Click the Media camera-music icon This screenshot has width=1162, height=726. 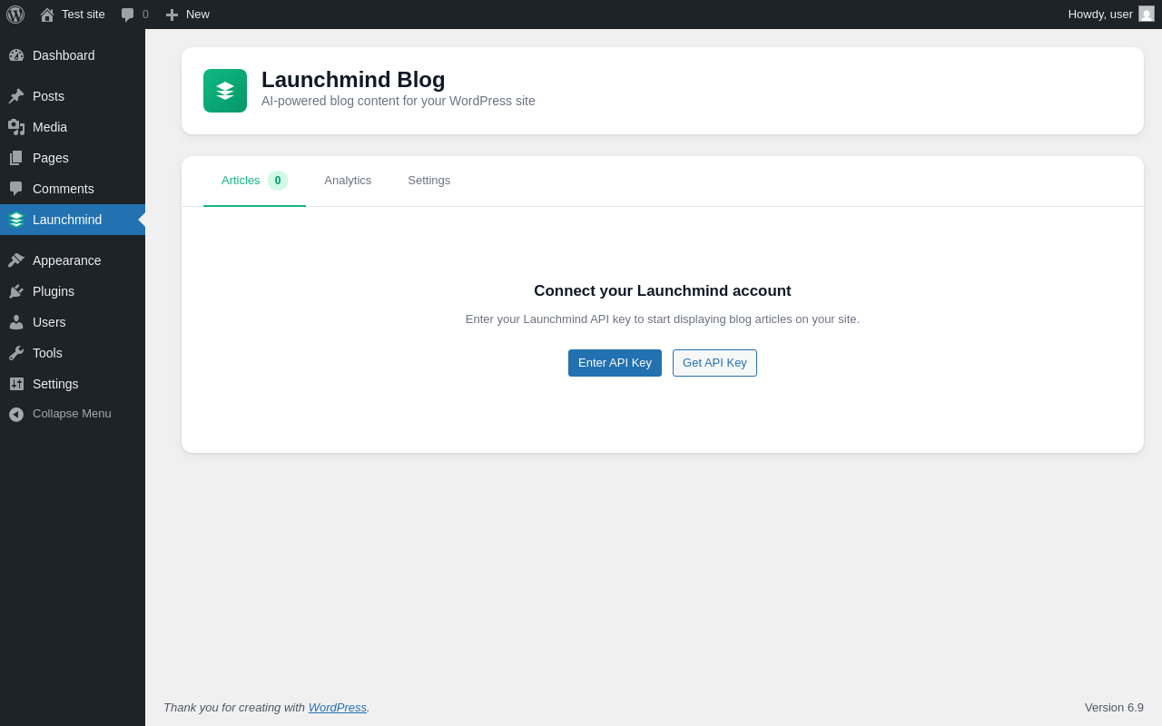[x=16, y=127]
